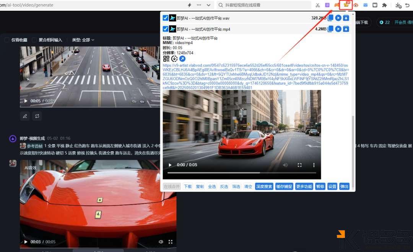413x252 pixels.
Task: Click the 复制 button in the popup
Action: point(200,187)
